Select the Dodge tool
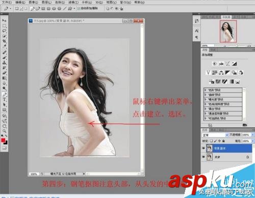 coord(4,89)
